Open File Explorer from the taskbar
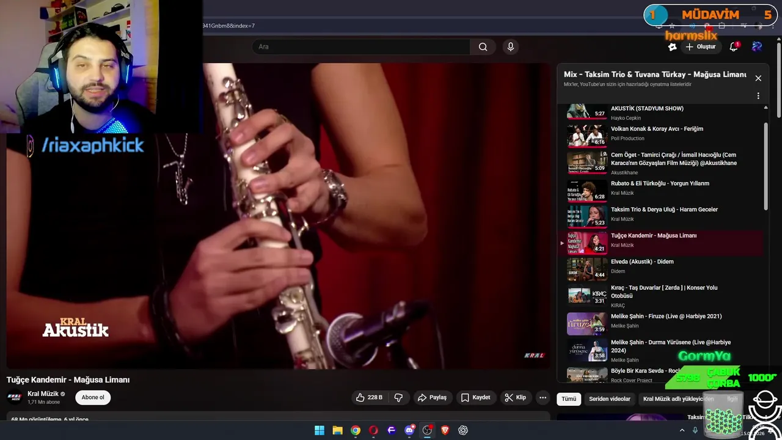Image resolution: width=782 pixels, height=440 pixels. 337,430
